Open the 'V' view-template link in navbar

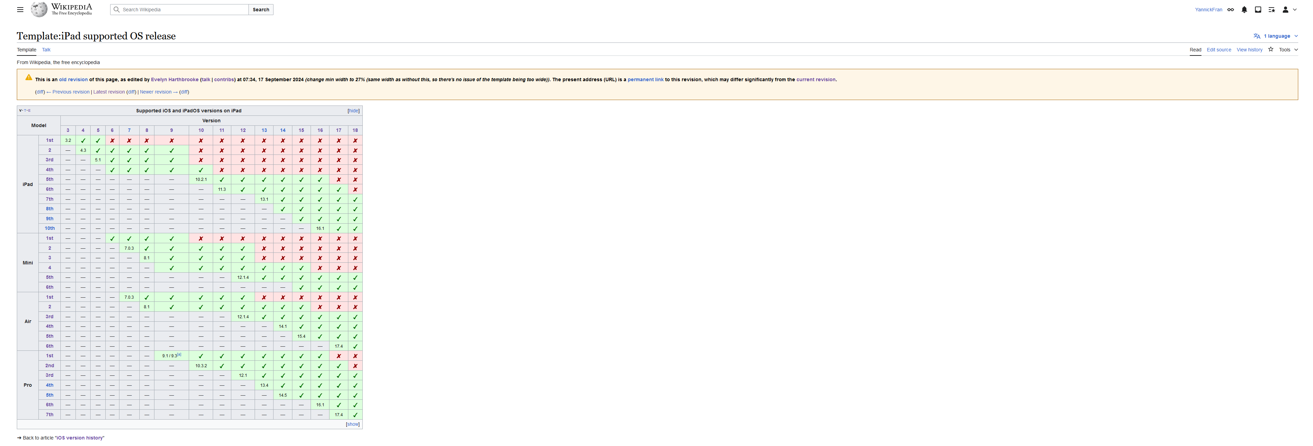point(20,110)
